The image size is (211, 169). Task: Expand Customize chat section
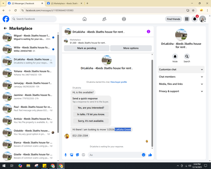click(x=181, y=69)
